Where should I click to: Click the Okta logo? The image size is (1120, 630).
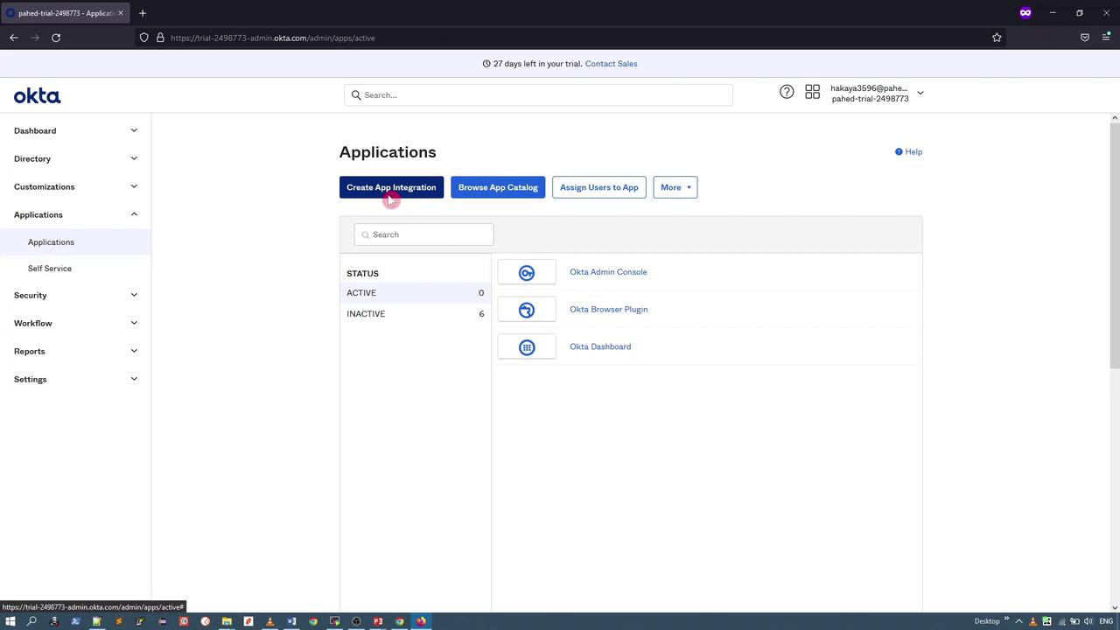pos(37,95)
